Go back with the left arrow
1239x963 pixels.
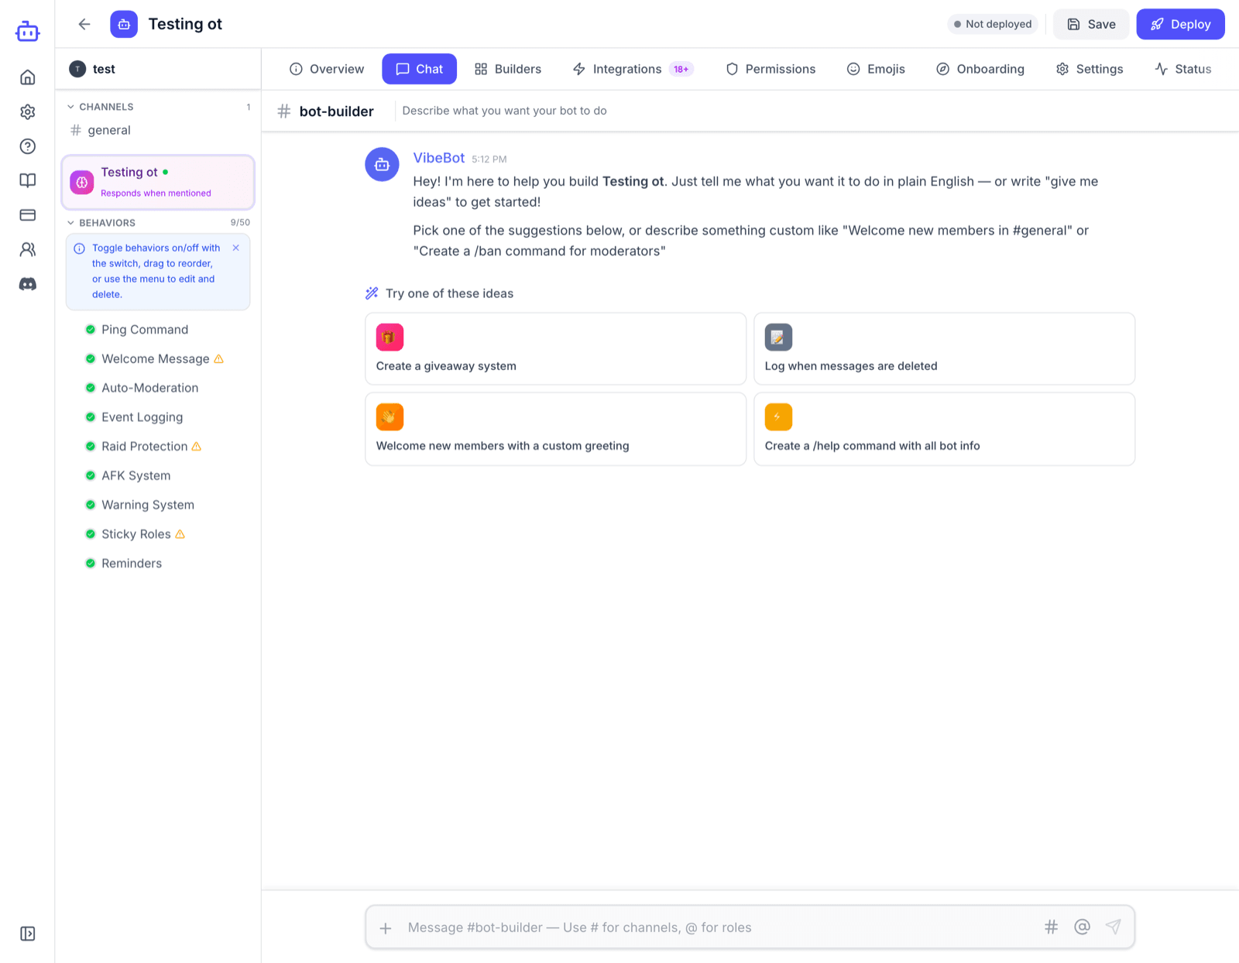[x=84, y=24]
